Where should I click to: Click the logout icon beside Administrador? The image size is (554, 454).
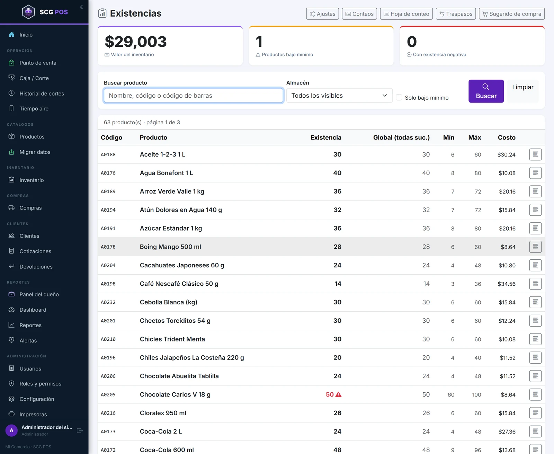[x=80, y=430]
